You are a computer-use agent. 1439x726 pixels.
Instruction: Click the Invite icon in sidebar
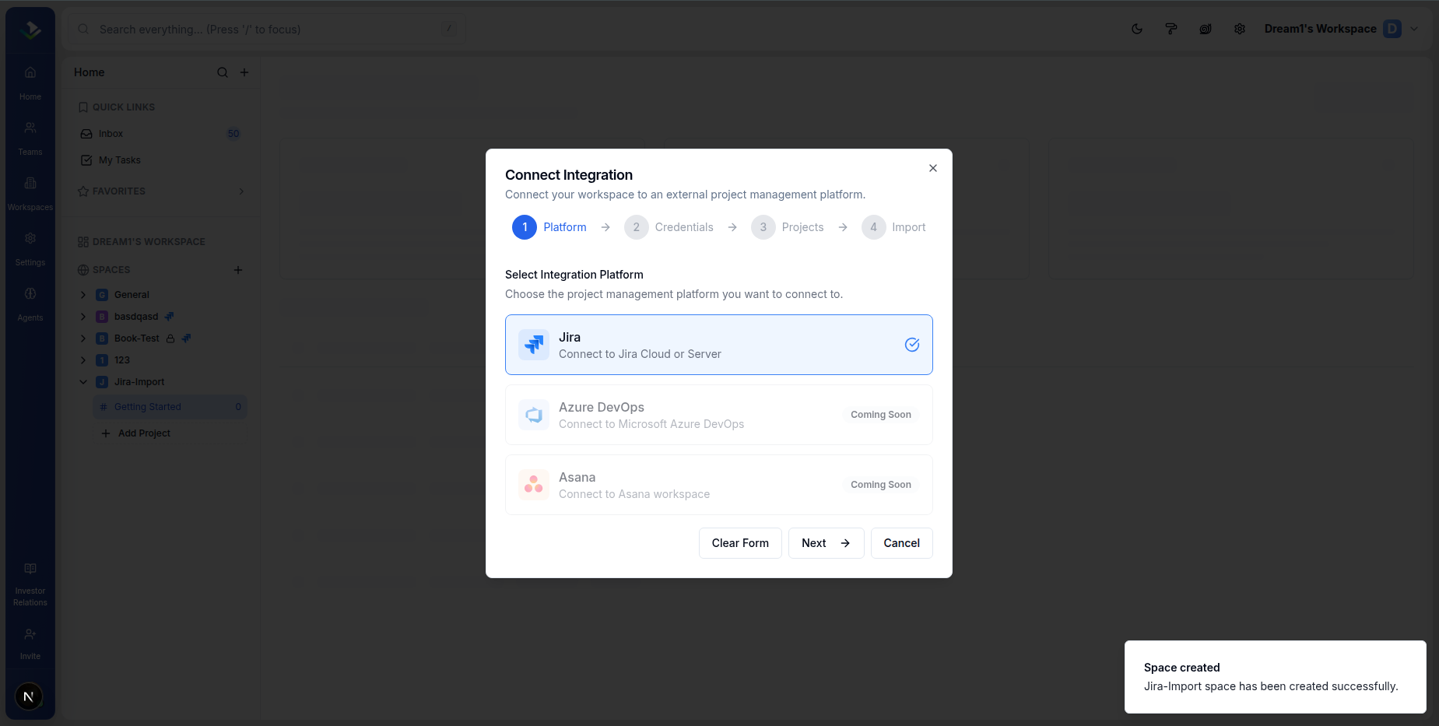(30, 644)
